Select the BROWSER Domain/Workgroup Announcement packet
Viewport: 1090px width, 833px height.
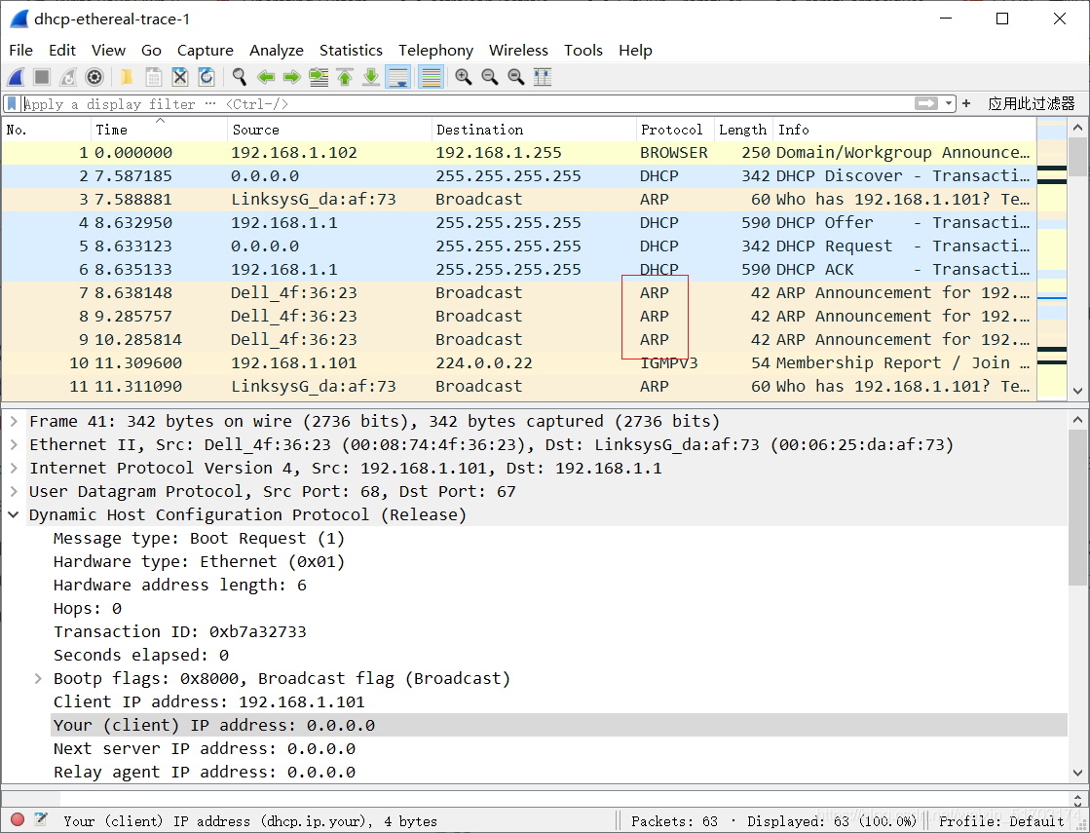518,152
